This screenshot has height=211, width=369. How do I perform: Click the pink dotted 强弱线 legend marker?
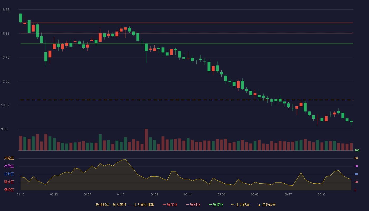point(187,205)
